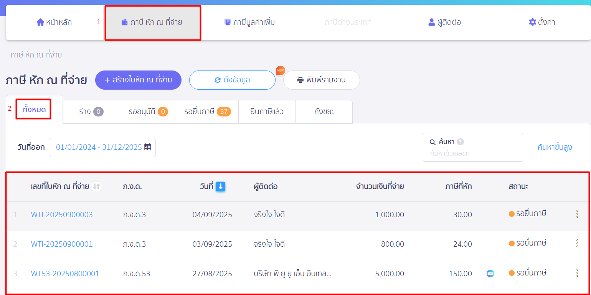Click amount 5,000.00 cell

tap(390, 274)
